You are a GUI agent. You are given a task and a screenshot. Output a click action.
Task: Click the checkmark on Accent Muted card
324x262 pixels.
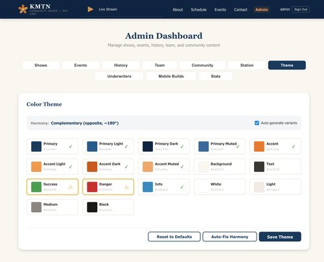182,167
